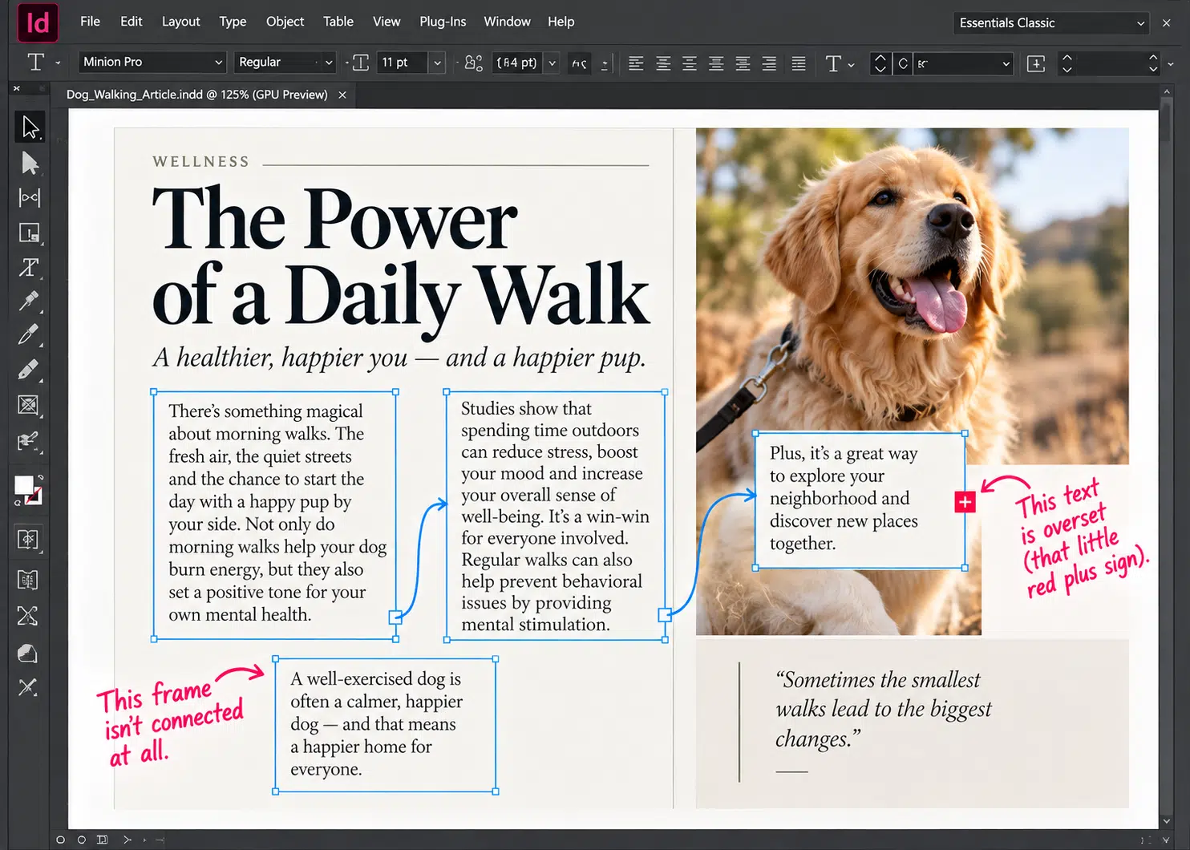
Task: Activate the Type tool in the toolbox
Action: tap(30, 267)
